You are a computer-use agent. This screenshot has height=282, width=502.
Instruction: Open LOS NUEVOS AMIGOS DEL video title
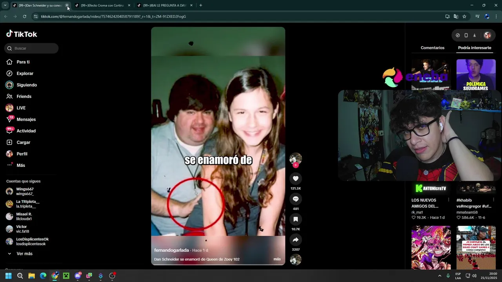click(425, 203)
